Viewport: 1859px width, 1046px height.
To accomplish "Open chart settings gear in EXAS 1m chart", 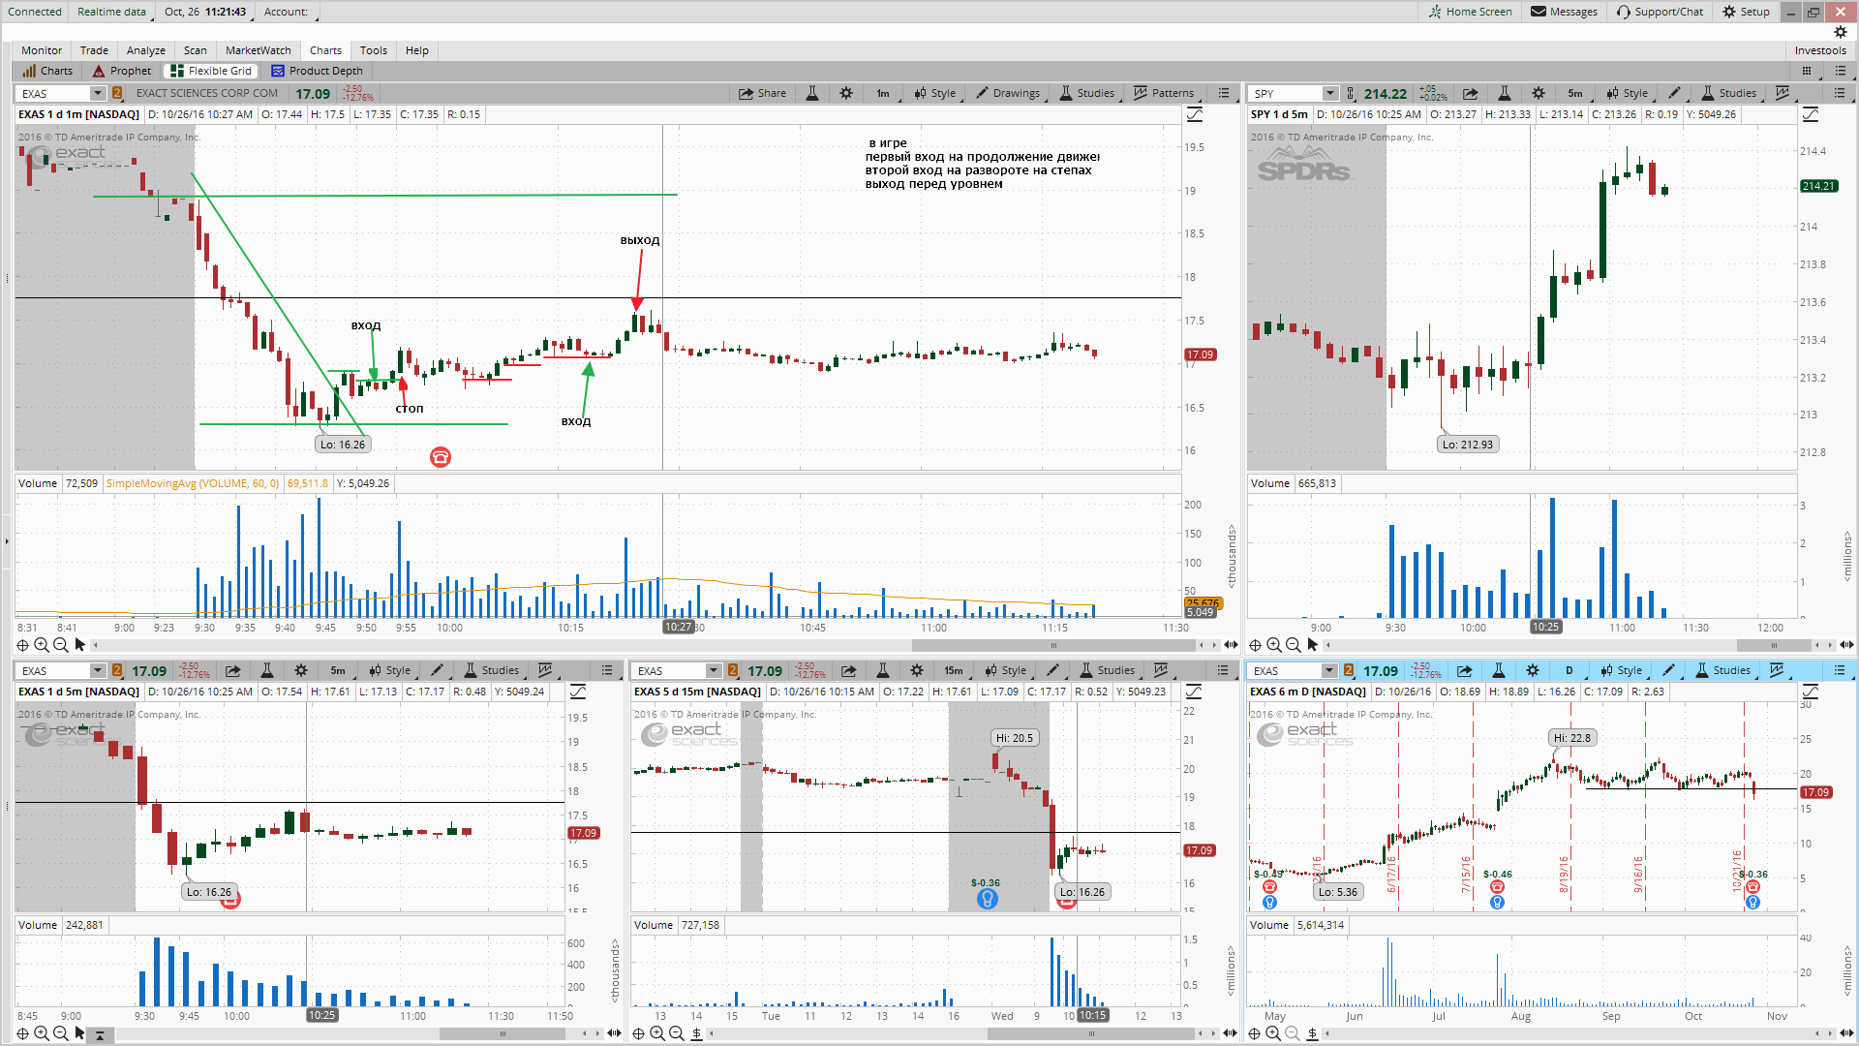I will [846, 93].
